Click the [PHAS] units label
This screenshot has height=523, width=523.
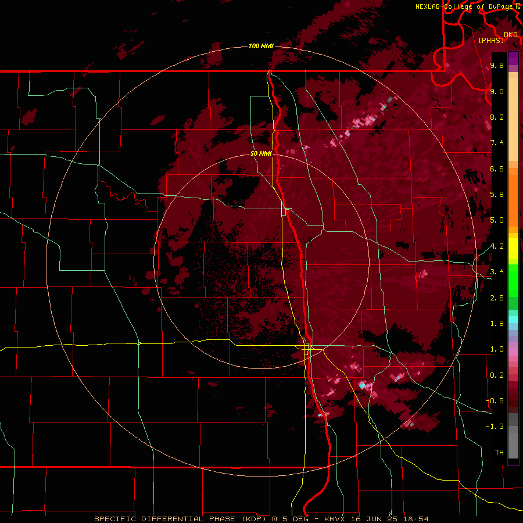pos(491,40)
